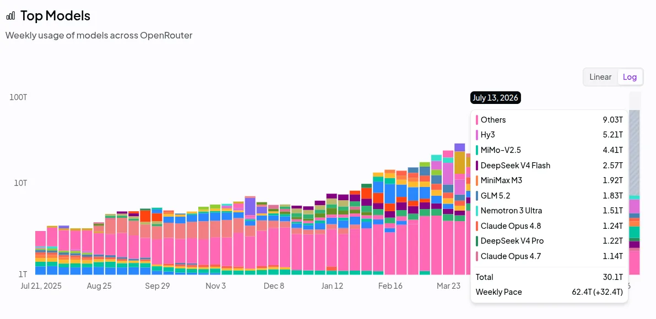Click the 1.92T value for MiniMax M3
The height and width of the screenshot is (319, 656).
click(x=613, y=180)
